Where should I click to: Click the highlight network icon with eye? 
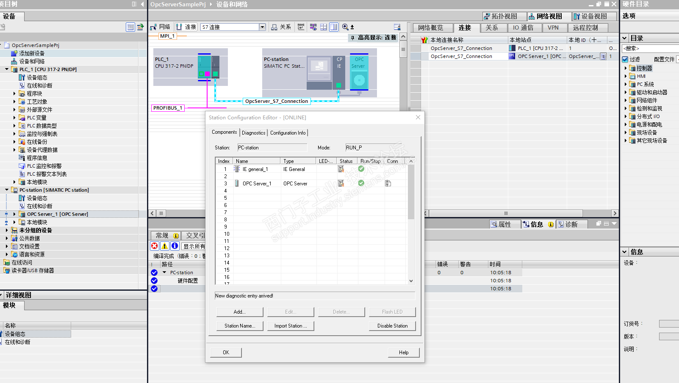pyautogui.click(x=313, y=27)
